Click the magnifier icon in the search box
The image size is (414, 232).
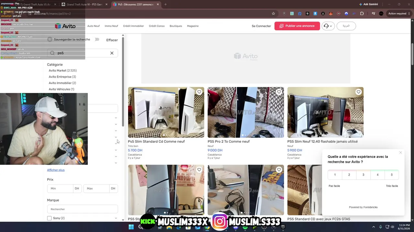(52, 53)
